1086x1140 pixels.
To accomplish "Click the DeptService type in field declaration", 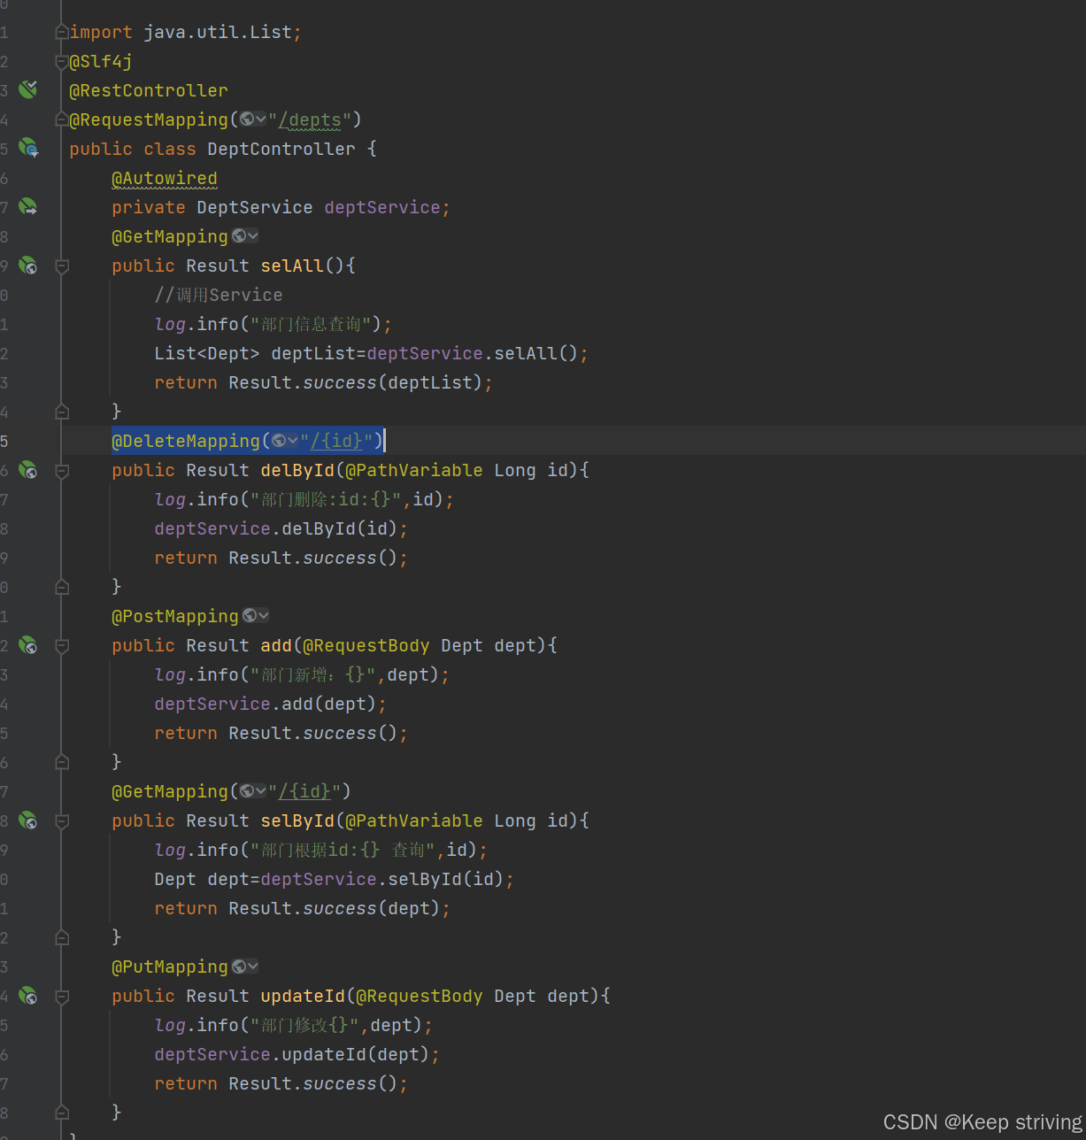I will [255, 207].
